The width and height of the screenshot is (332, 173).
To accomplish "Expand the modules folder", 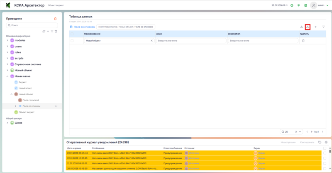I will (x=7, y=40).
